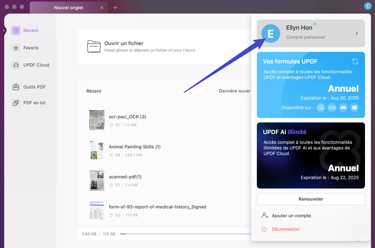Select the Nouvel onglet tab
The height and width of the screenshot is (248, 375).
click(x=69, y=8)
